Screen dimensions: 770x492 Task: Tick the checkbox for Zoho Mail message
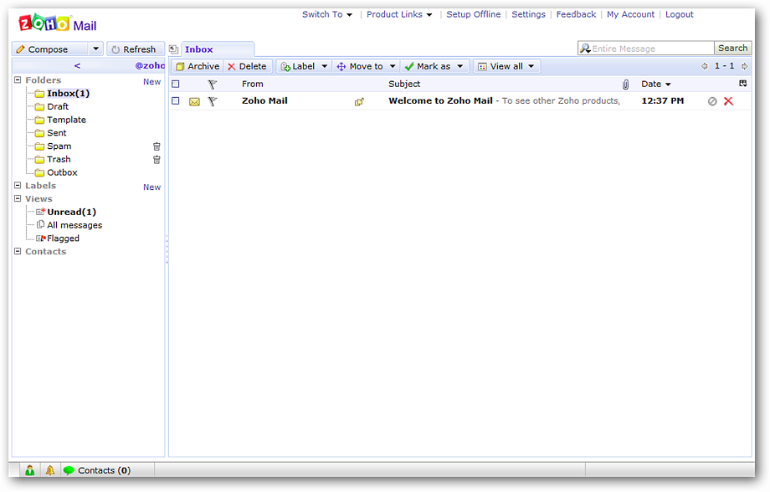coord(175,100)
